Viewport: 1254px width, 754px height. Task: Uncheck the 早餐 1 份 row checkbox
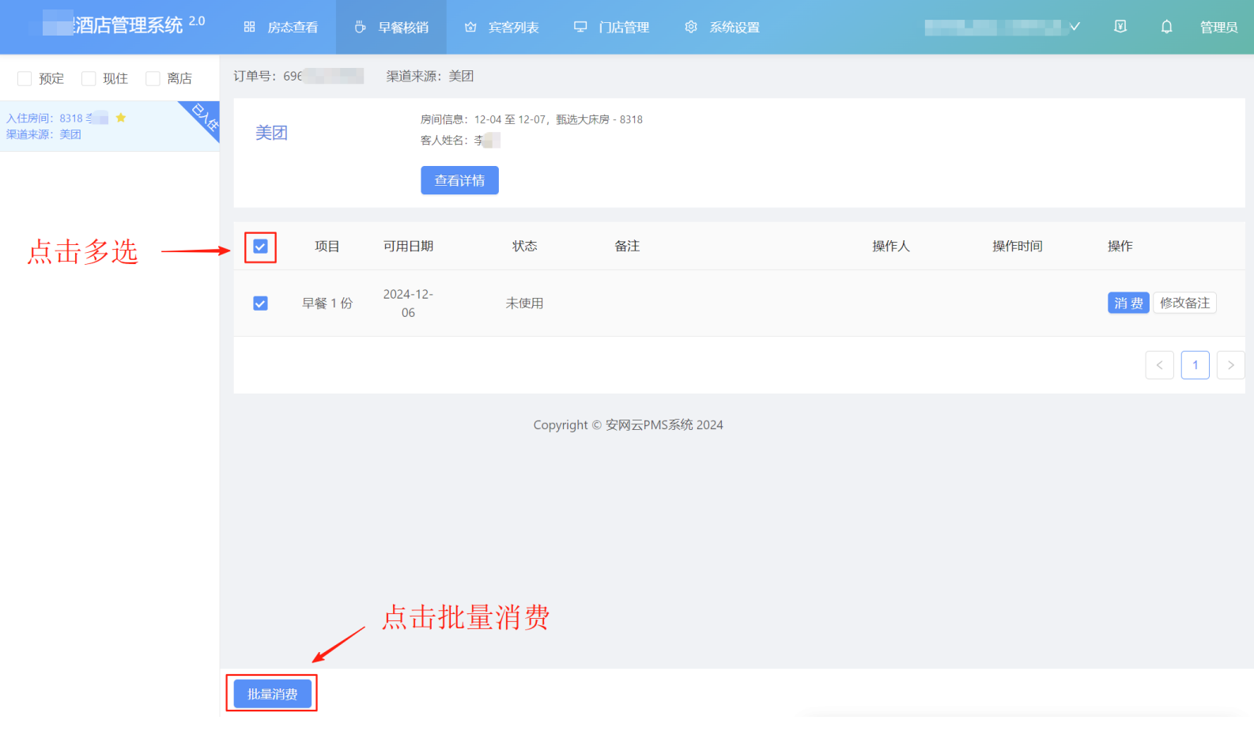(x=260, y=303)
